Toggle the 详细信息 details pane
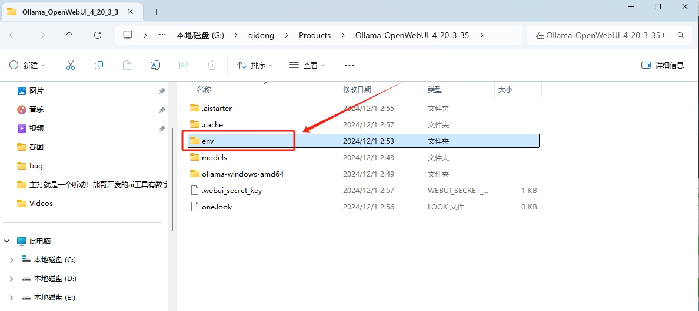699x311 pixels. point(663,65)
